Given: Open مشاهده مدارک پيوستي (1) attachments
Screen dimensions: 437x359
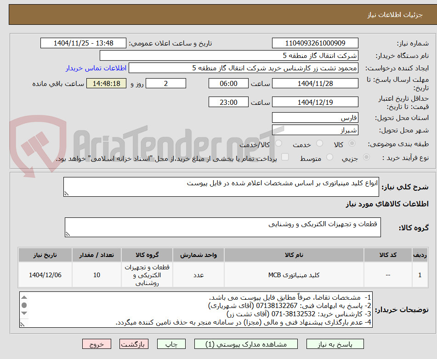Looking at the screenshot, I should (x=246, y=344).
